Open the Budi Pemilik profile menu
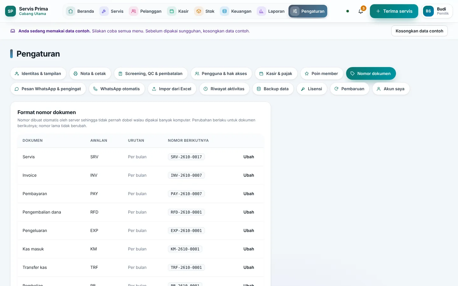Viewport: 458px width, 286px height. click(437, 11)
